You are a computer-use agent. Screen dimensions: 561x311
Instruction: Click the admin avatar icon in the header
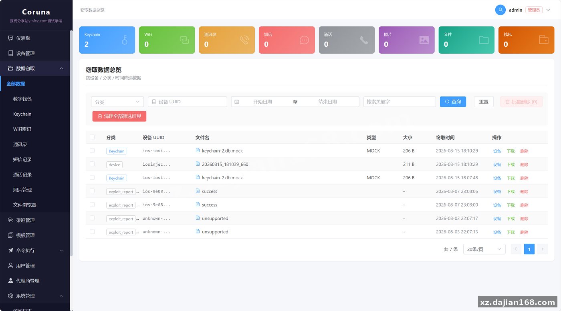pyautogui.click(x=500, y=10)
